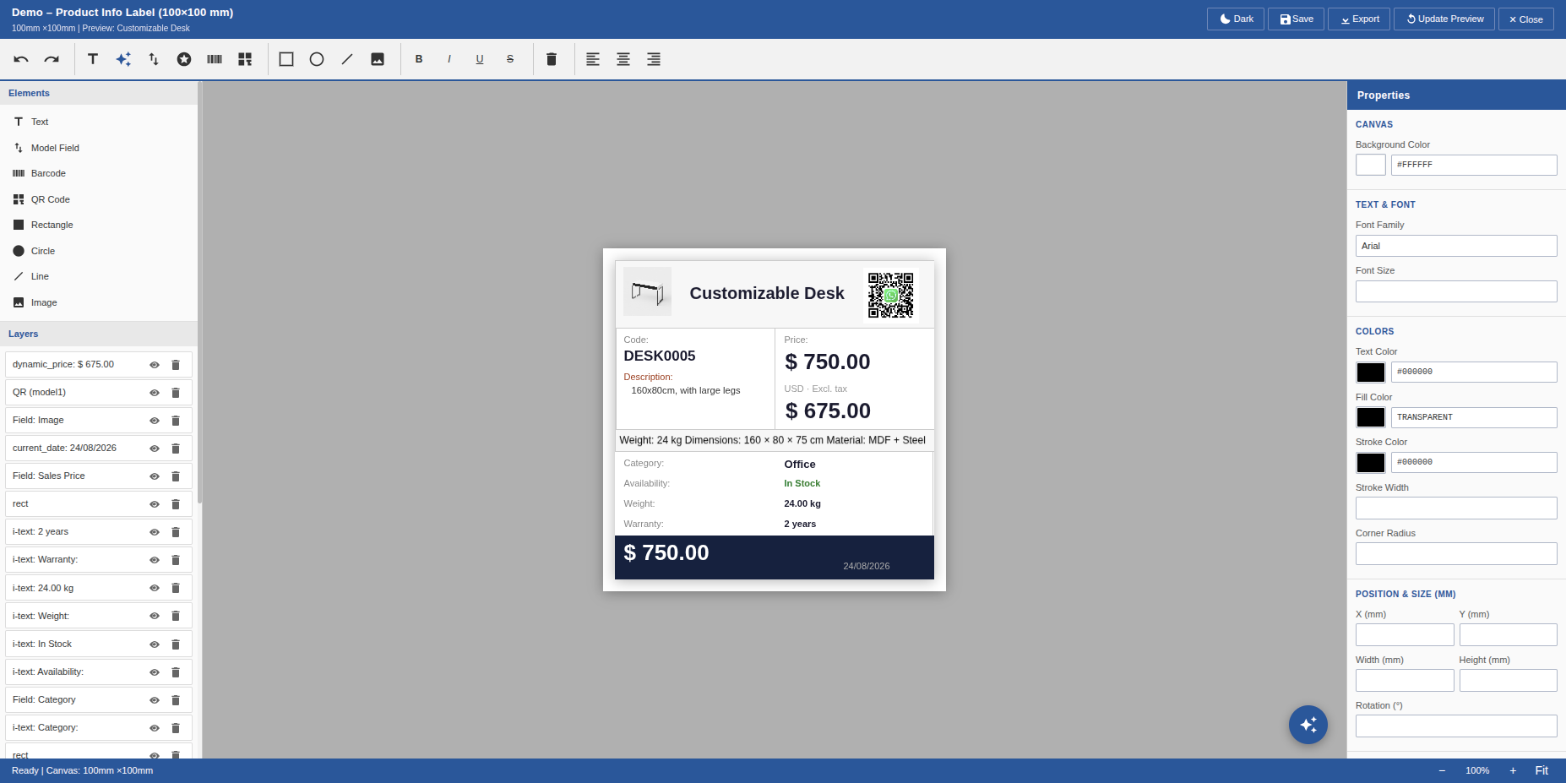The image size is (1566, 783).
Task: Click the Font Size input field
Action: [x=1456, y=291]
